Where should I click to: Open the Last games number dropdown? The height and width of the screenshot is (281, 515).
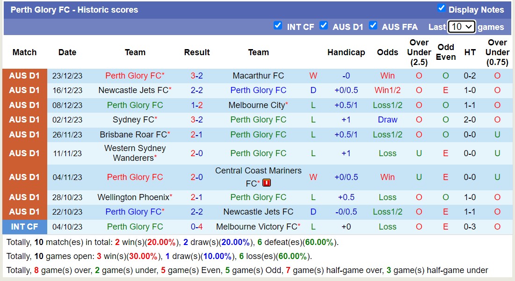tap(461, 27)
